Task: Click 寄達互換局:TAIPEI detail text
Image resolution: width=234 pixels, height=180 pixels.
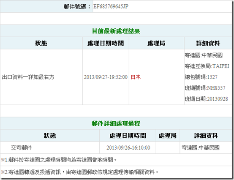Action: [207, 66]
